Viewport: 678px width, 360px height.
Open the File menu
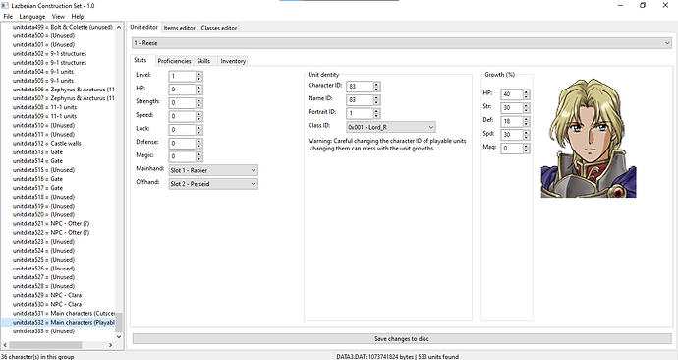(8, 17)
